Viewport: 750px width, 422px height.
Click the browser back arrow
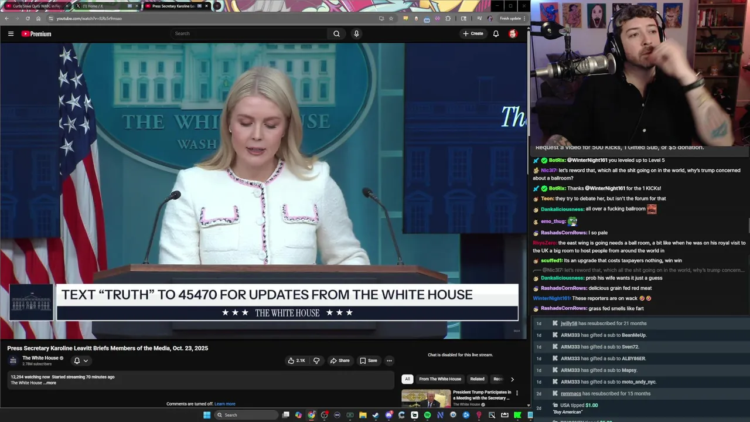6,18
